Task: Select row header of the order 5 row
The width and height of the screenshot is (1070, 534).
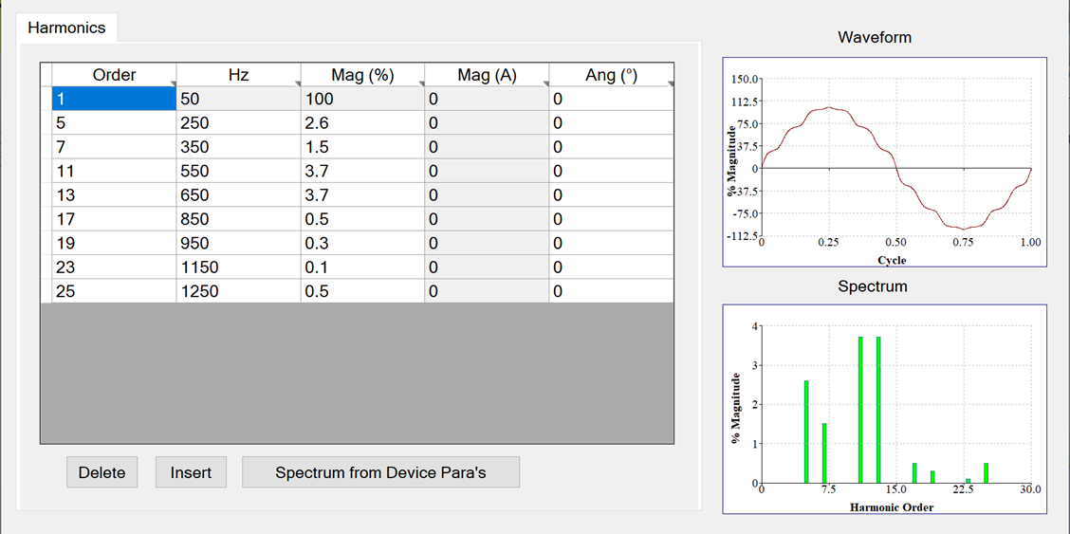Action: [x=46, y=122]
